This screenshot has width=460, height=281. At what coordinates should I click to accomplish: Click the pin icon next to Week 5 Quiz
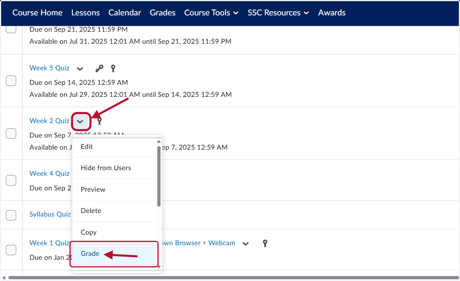(x=113, y=69)
